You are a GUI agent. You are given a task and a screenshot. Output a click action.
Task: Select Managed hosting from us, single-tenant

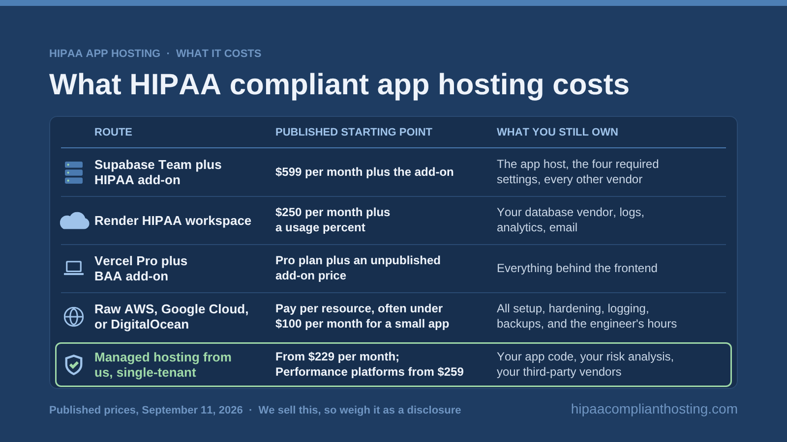(x=163, y=365)
